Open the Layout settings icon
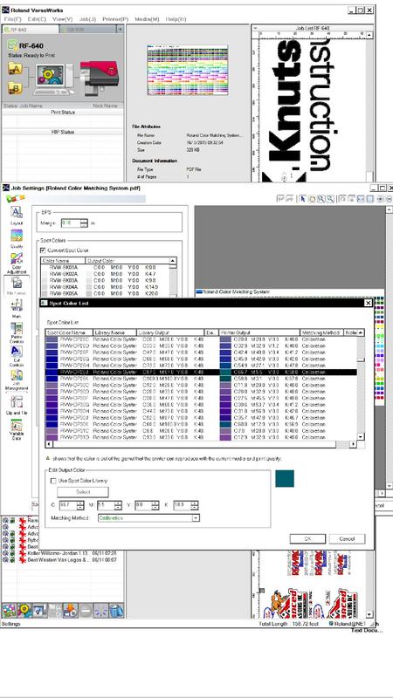This screenshot has height=698, width=393. (17, 212)
